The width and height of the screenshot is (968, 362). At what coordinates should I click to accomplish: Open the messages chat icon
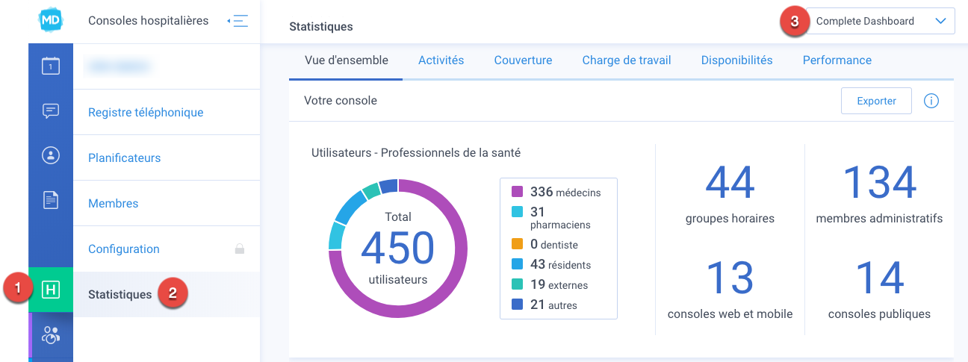point(51,111)
